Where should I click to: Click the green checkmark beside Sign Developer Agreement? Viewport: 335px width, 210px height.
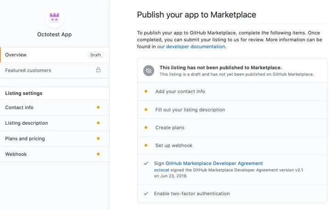[146, 164]
